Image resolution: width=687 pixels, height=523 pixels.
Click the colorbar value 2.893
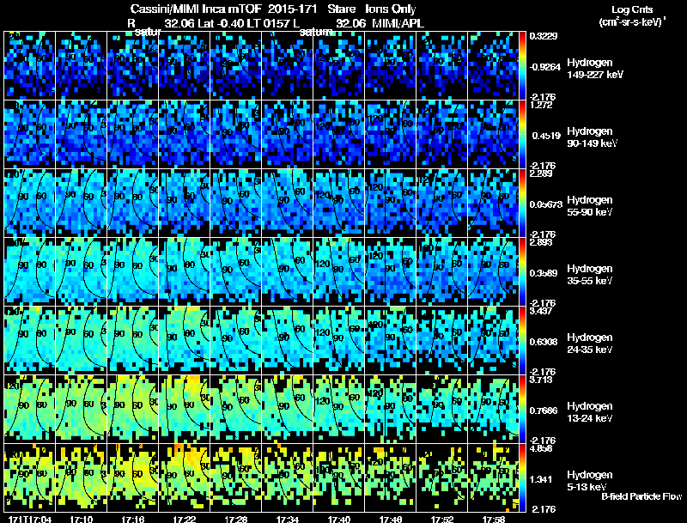tap(541, 242)
